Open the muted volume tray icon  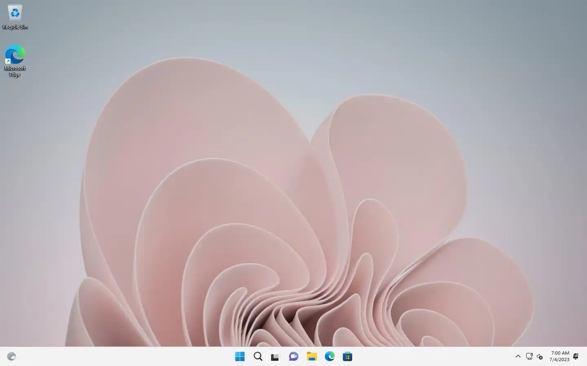pyautogui.click(x=540, y=357)
